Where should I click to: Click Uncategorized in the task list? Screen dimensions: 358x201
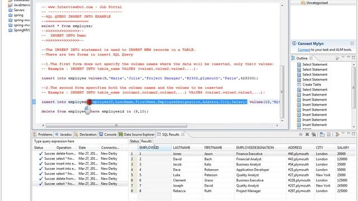click(314, 3)
